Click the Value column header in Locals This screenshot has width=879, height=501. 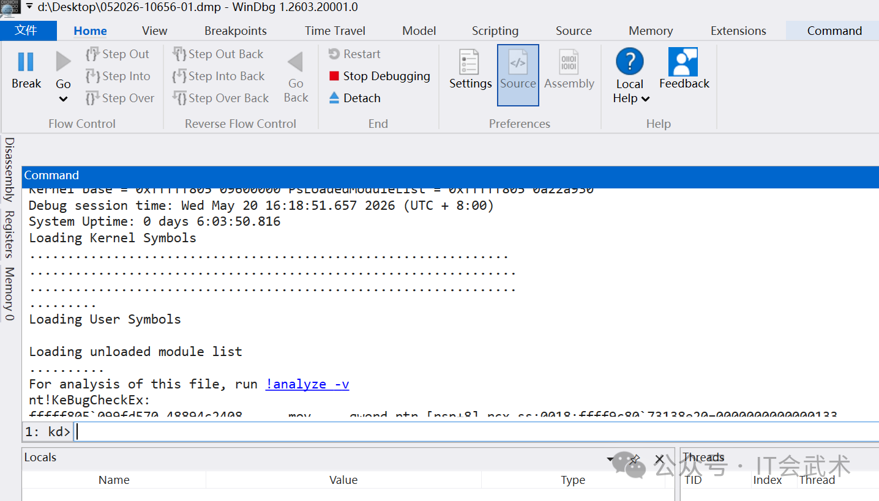pyautogui.click(x=343, y=480)
